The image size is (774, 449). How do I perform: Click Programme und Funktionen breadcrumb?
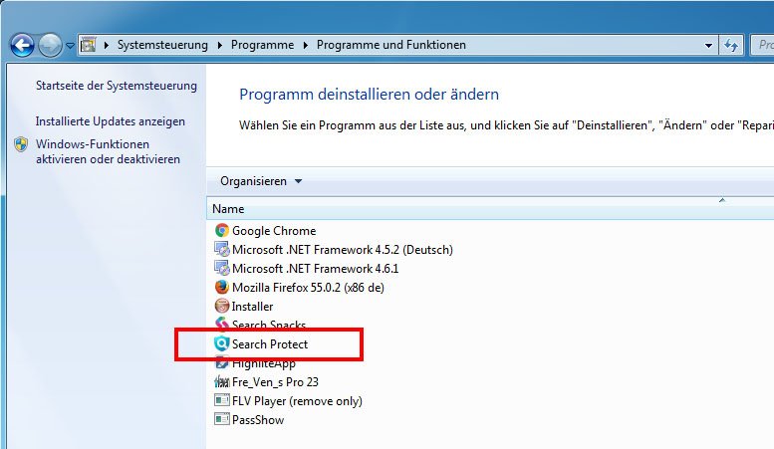[x=390, y=45]
